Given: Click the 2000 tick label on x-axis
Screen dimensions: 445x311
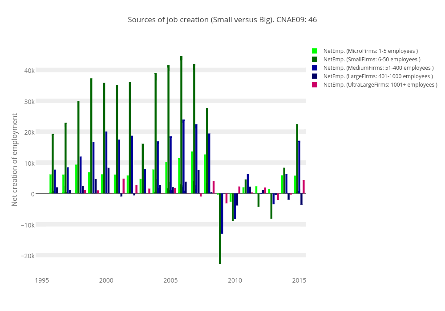Looking at the screenshot, I should click(106, 280).
